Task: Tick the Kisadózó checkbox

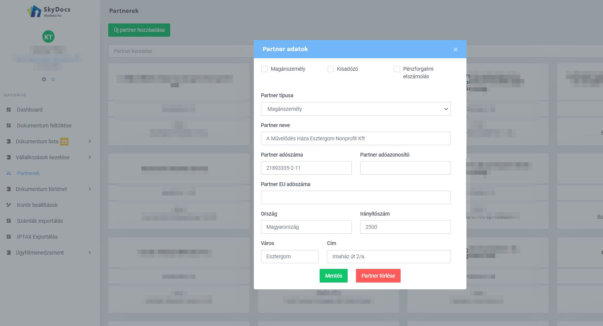Action: point(331,69)
